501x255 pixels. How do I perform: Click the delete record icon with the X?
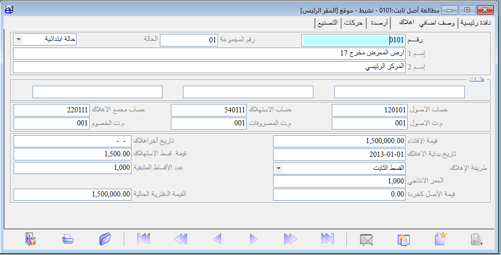point(366,239)
